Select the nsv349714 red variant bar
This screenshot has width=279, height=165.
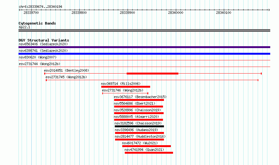click(126, 87)
